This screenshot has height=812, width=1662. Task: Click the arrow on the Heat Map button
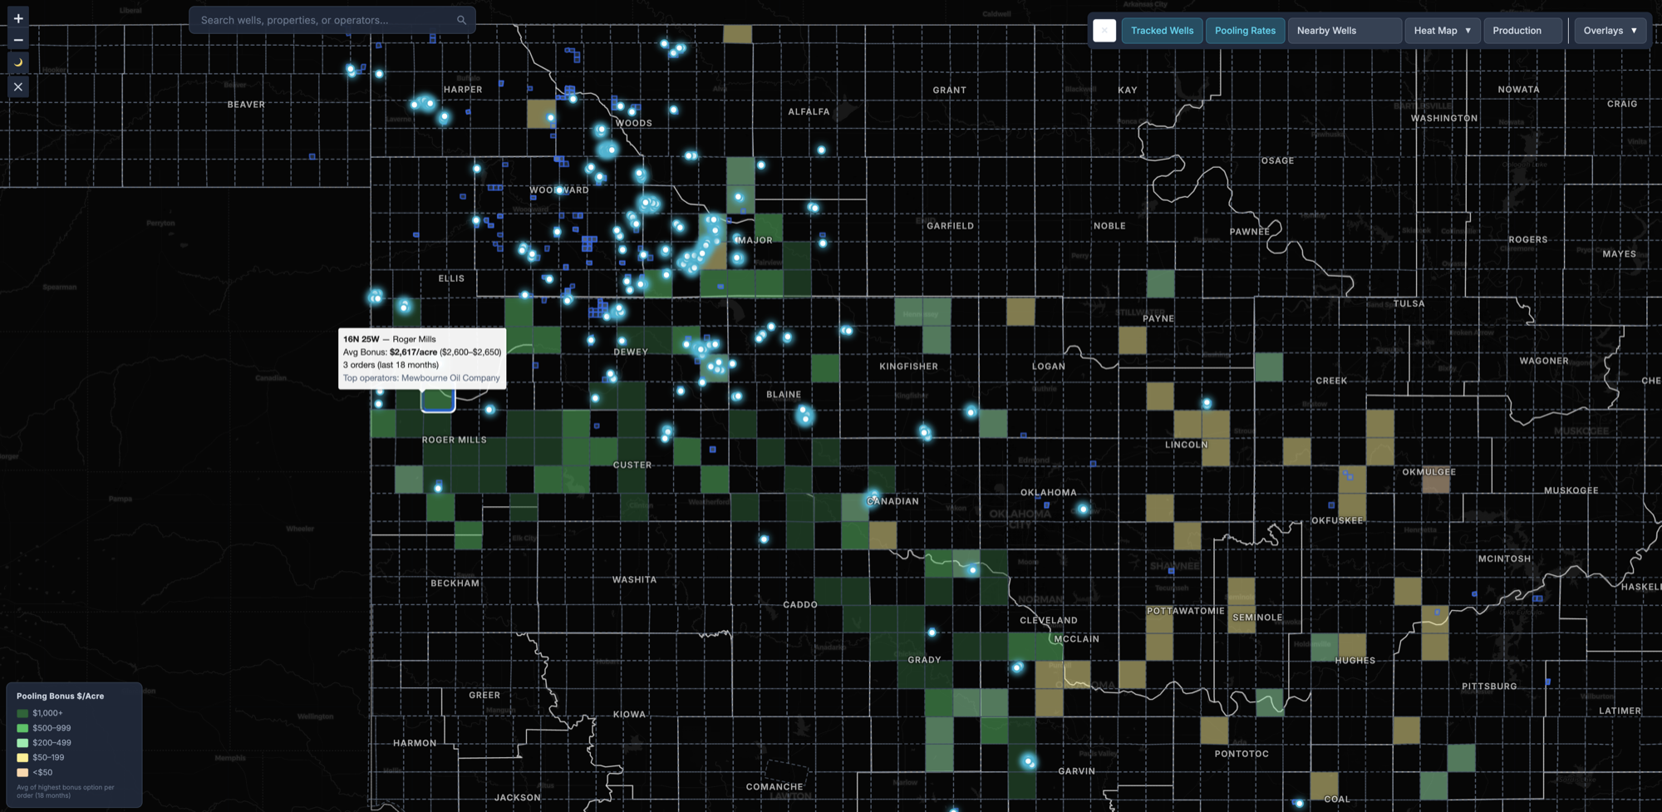(x=1468, y=31)
